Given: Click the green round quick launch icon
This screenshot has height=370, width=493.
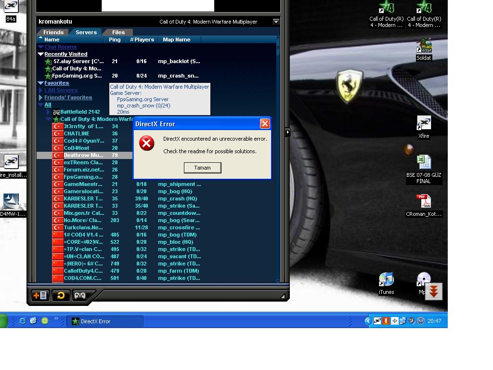Looking at the screenshot, I should click(45, 321).
